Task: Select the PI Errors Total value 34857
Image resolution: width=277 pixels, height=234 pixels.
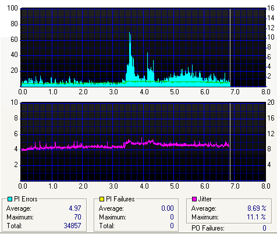Action: [x=72, y=225]
